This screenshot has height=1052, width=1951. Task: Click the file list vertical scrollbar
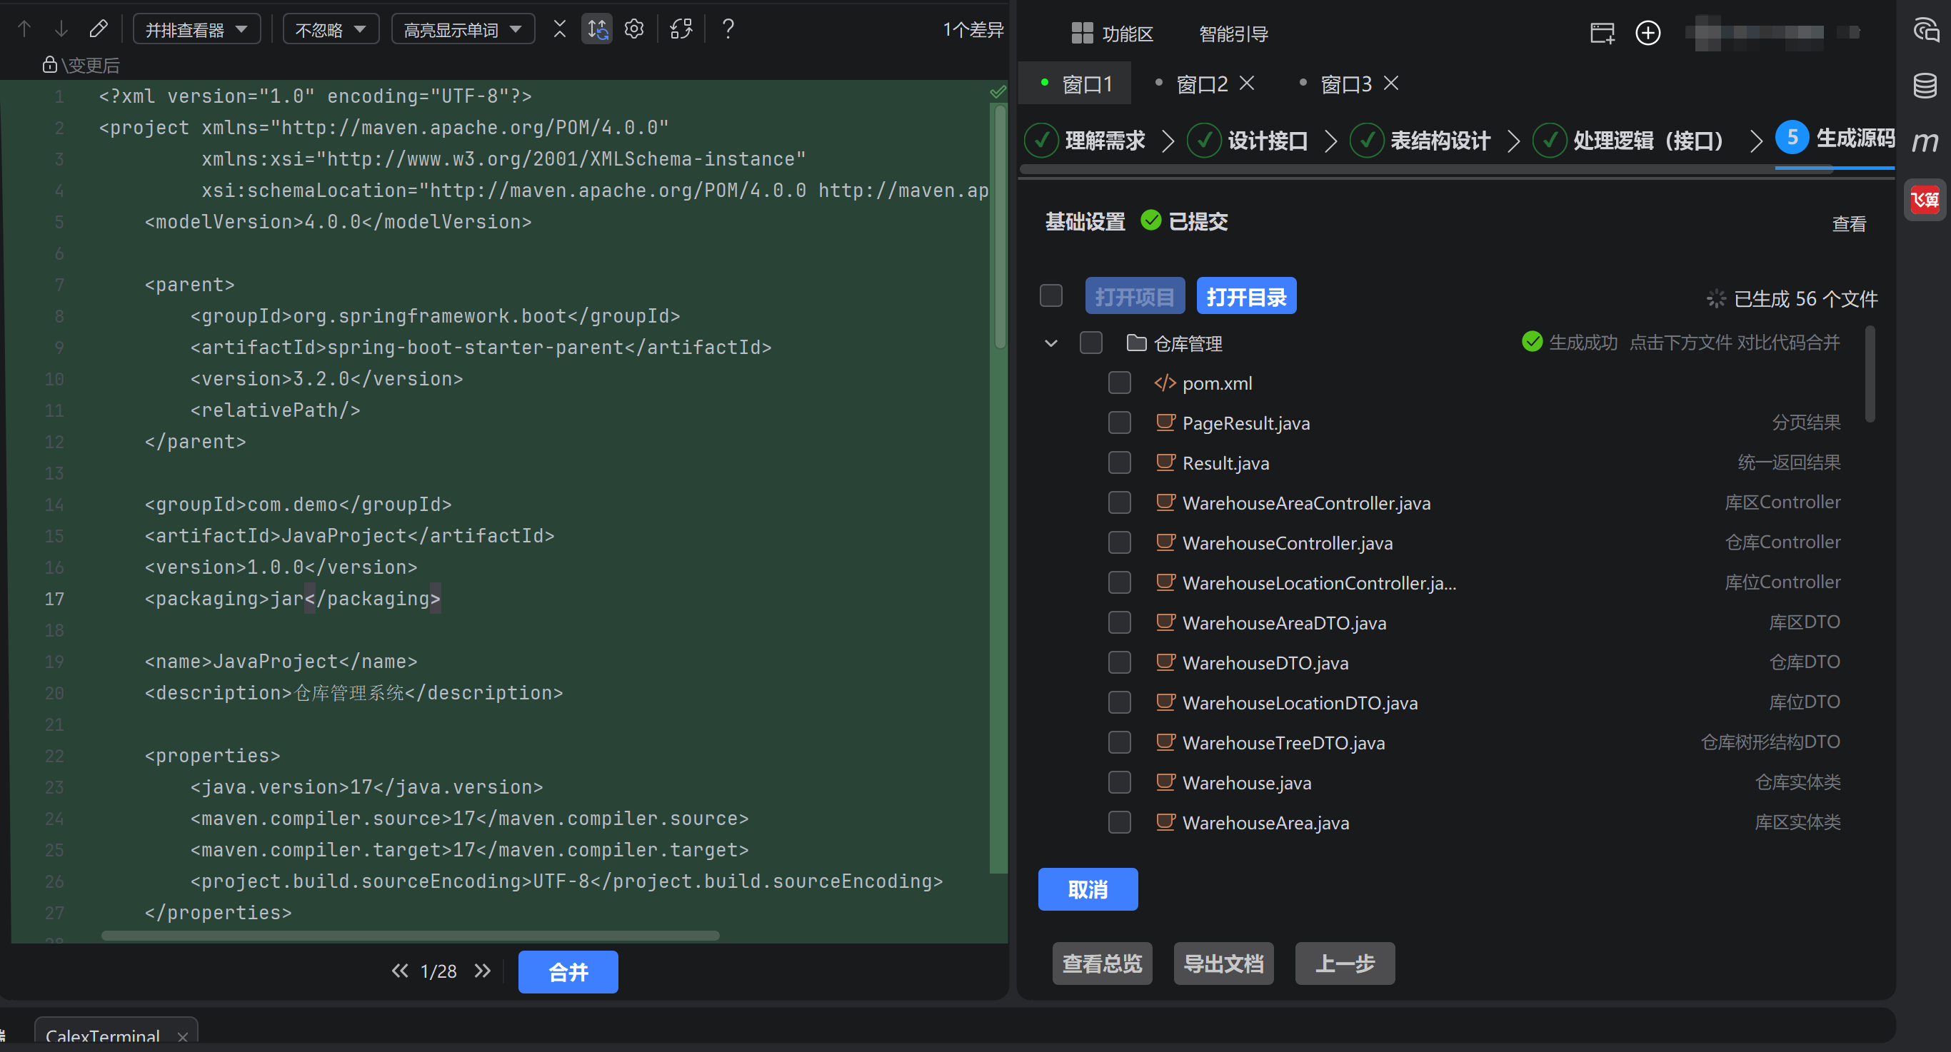[1870, 375]
